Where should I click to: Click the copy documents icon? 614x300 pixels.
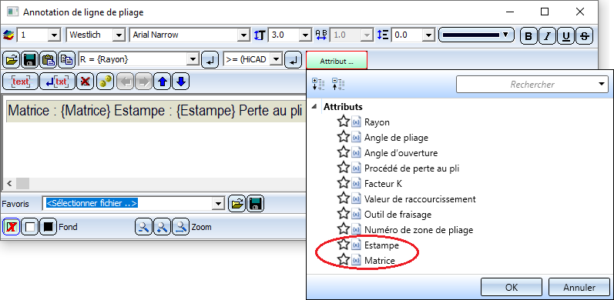pos(67,60)
